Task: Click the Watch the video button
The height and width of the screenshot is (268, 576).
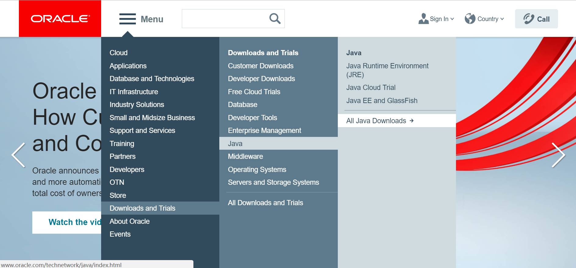Action: tap(67, 222)
